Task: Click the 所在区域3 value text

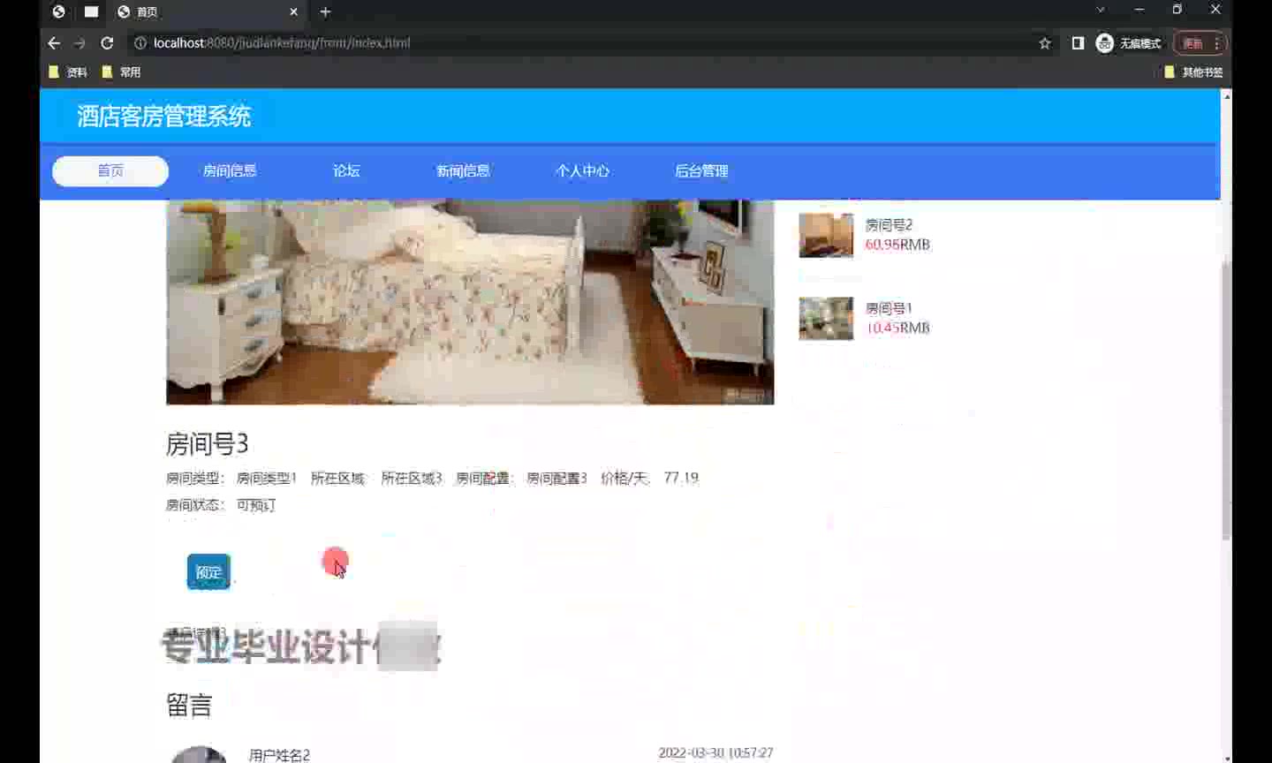Action: (411, 478)
